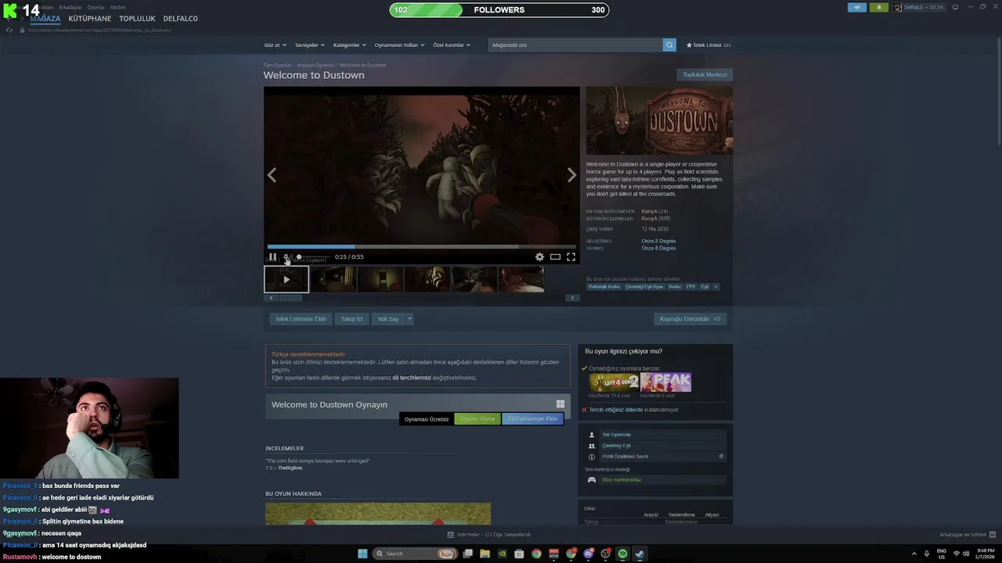This screenshot has width=1002, height=563.
Task: Open the Left 4 Dead 2 game capsule
Action: (x=614, y=382)
